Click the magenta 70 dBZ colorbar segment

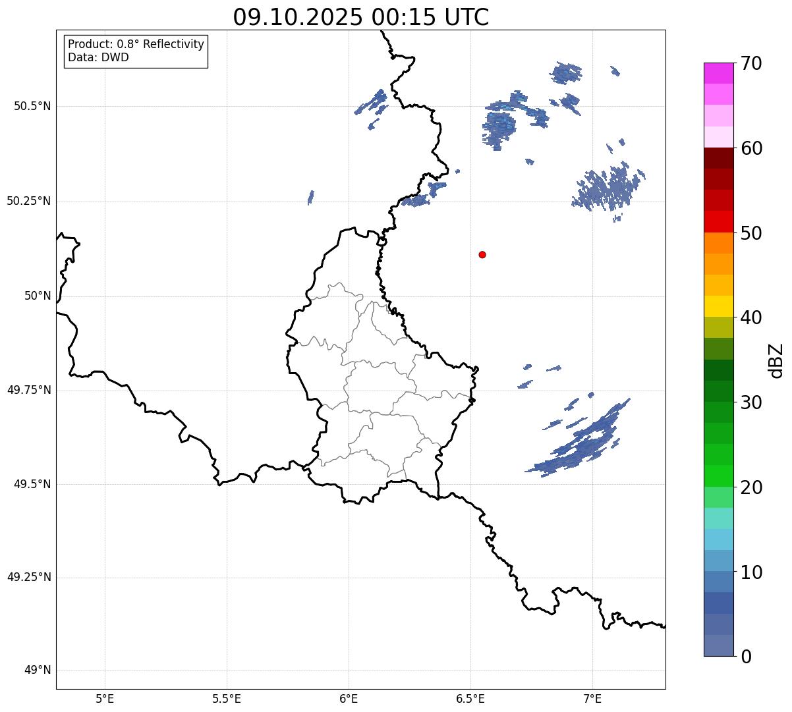tap(718, 73)
